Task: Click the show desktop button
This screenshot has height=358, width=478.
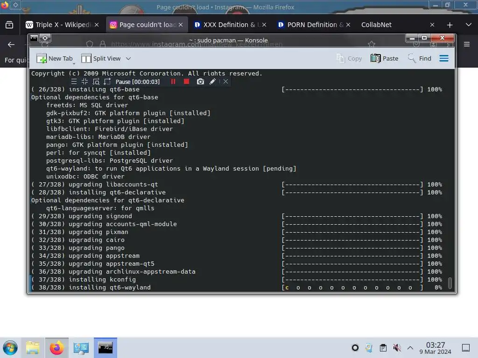Action: click(466, 348)
